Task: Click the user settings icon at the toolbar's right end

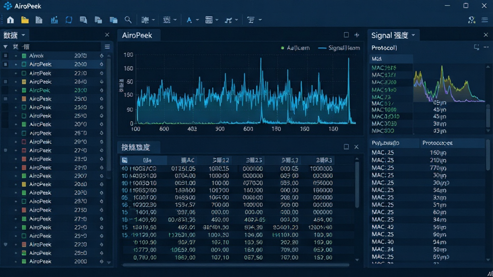Action: click(x=471, y=20)
